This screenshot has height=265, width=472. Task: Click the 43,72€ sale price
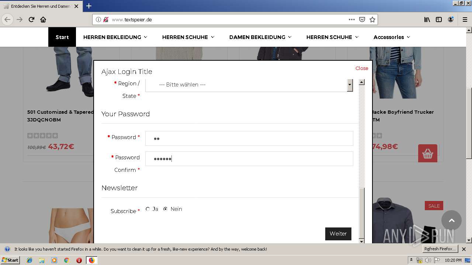61,146
